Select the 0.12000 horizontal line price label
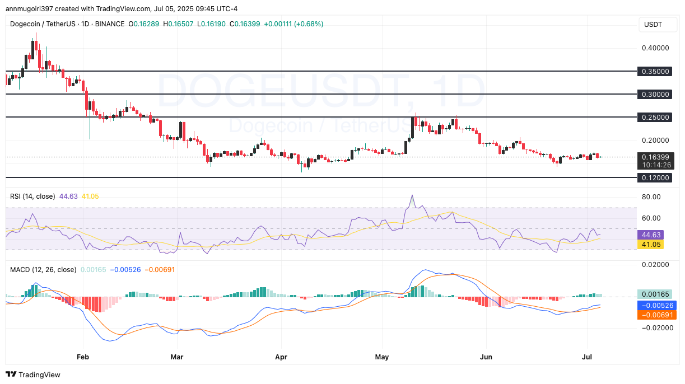The width and height of the screenshot is (685, 384). coord(655,177)
